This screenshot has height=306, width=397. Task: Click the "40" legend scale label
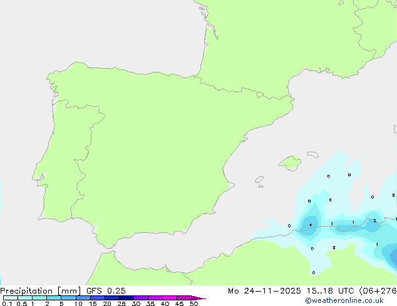pyautogui.click(x=165, y=304)
